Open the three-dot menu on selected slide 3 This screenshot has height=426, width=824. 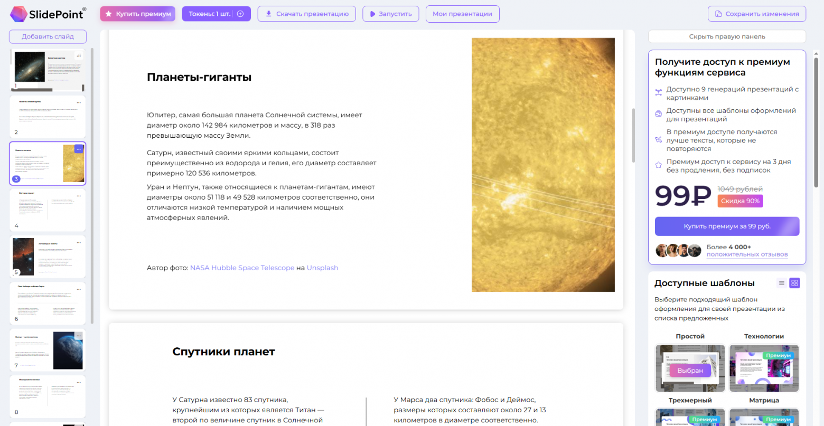[x=79, y=149]
